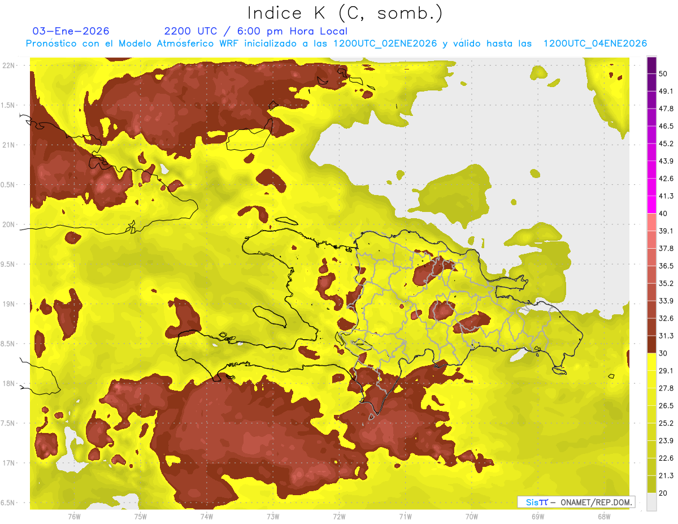Pick the salmon legend swatch between 39.1 and 40
This screenshot has height=524, width=678.
(651, 222)
